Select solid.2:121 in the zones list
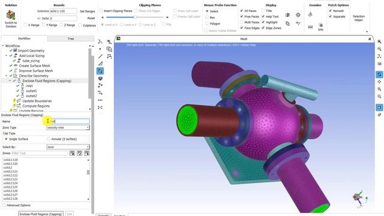Viewport: 384px width, 216px height. point(11,172)
